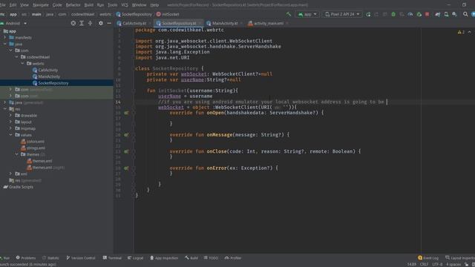Click onError override gutter icon
Screen dimensions: 475x267
(x=126, y=168)
